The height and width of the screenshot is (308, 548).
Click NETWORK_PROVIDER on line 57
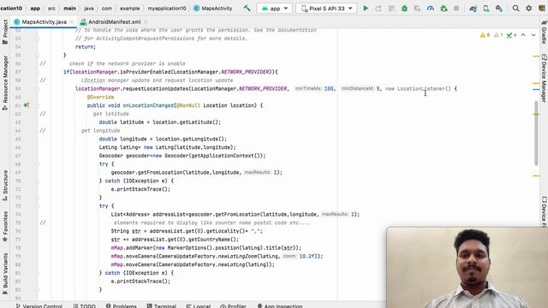pyautogui.click(x=245, y=72)
